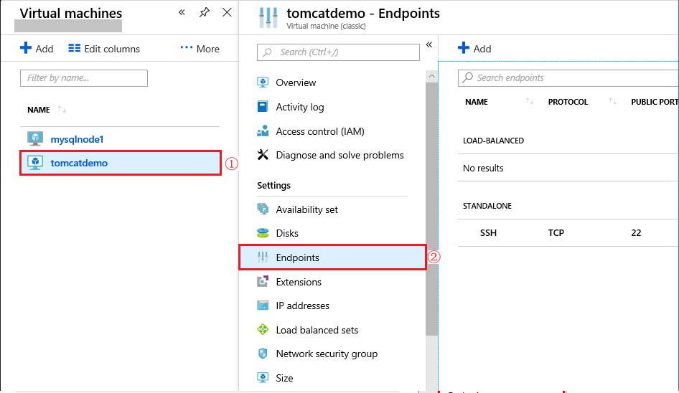Click Access control (IAM) icon

tap(263, 131)
